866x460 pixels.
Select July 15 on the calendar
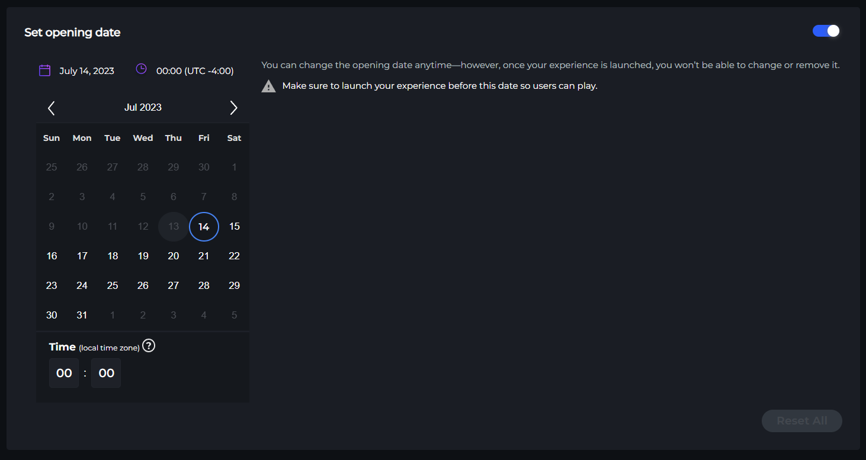(234, 227)
